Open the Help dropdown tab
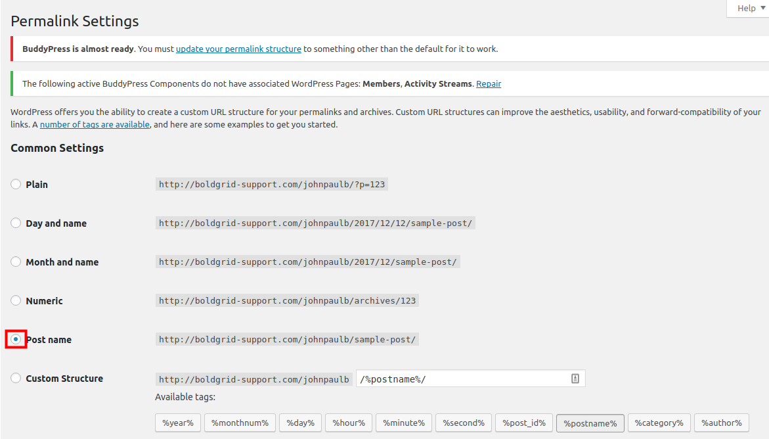 pos(747,9)
